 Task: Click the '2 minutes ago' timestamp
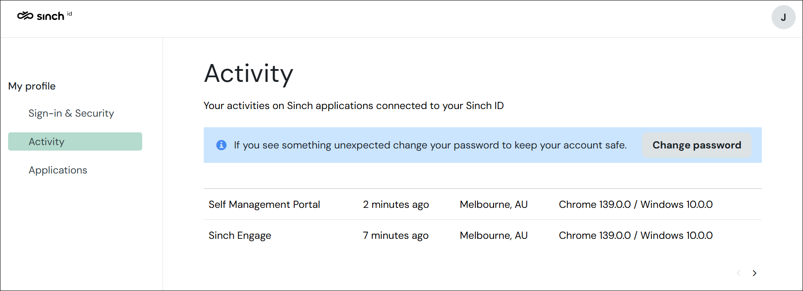[396, 204]
